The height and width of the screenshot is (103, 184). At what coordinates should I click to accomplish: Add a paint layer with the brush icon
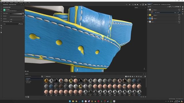[x=172, y=7]
